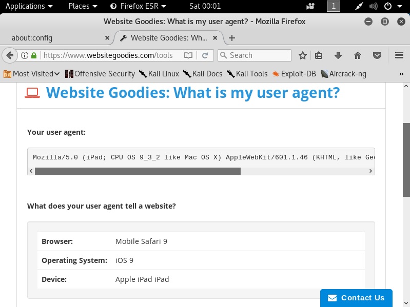The height and width of the screenshot is (307, 410).
Task: Close the Website Goodies tab
Action: pyautogui.click(x=215, y=38)
